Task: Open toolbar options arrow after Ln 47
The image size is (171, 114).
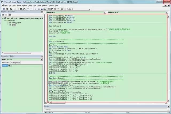Action: pos(89,9)
